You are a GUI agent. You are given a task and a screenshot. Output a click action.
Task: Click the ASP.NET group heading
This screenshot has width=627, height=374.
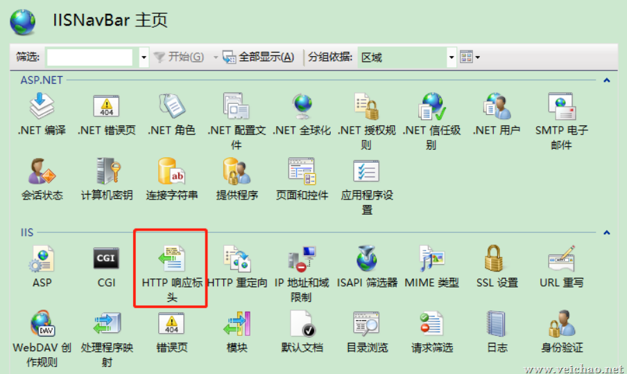42,80
